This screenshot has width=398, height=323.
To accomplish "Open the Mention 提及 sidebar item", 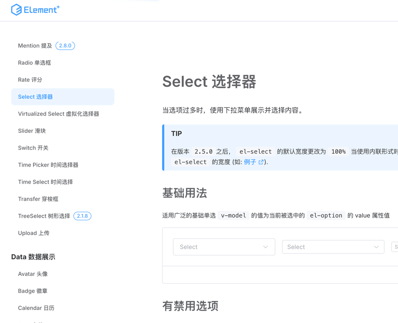I will (35, 46).
